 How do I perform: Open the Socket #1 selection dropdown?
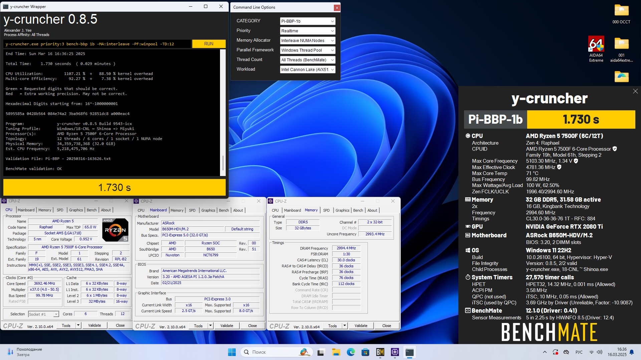pyautogui.click(x=43, y=314)
